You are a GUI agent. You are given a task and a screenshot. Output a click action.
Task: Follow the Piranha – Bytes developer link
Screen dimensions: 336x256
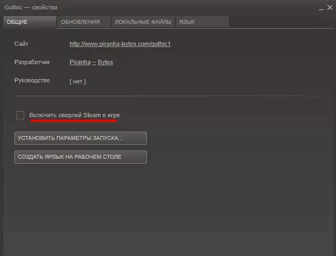[x=91, y=62]
